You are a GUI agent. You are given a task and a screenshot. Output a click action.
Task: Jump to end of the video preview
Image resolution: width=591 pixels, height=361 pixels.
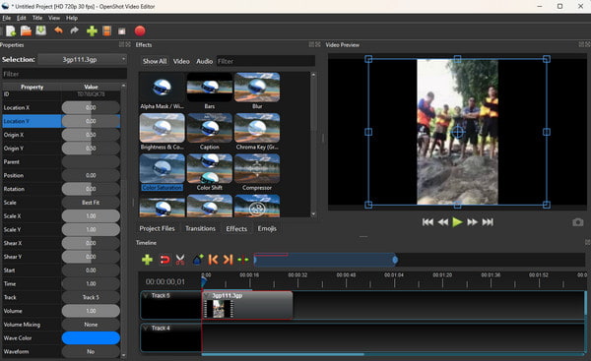488,222
